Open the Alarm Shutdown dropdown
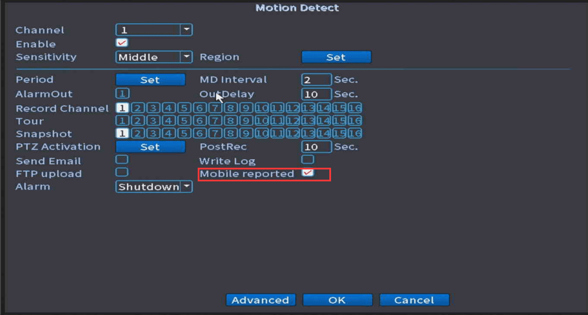The image size is (588, 315). coord(186,186)
